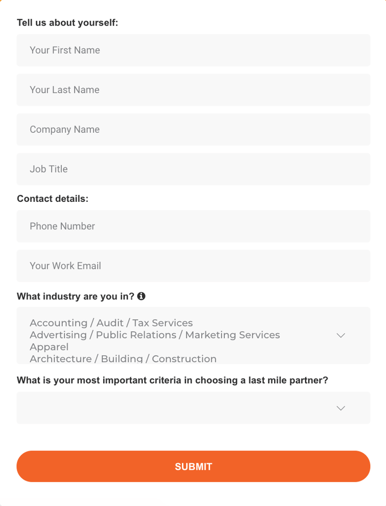Click the Job Title input box
This screenshot has width=386, height=506.
[193, 169]
